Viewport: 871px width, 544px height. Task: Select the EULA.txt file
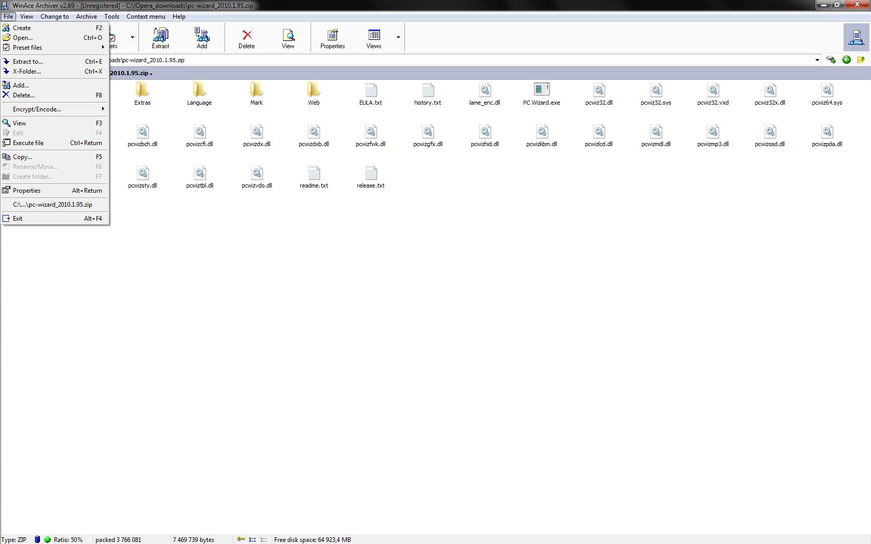(x=371, y=93)
